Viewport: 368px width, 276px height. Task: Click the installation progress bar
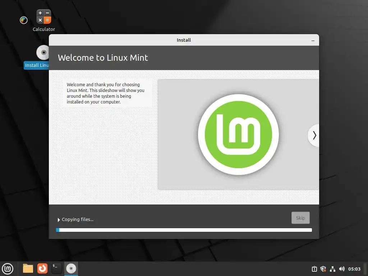[184, 230]
